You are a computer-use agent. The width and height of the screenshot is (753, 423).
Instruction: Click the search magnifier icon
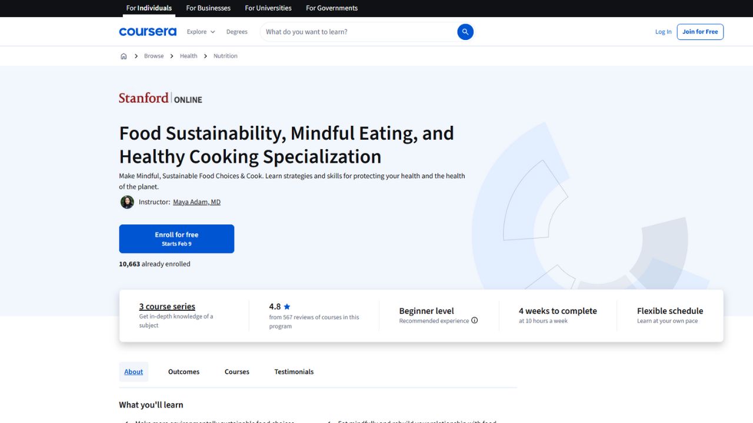465,32
